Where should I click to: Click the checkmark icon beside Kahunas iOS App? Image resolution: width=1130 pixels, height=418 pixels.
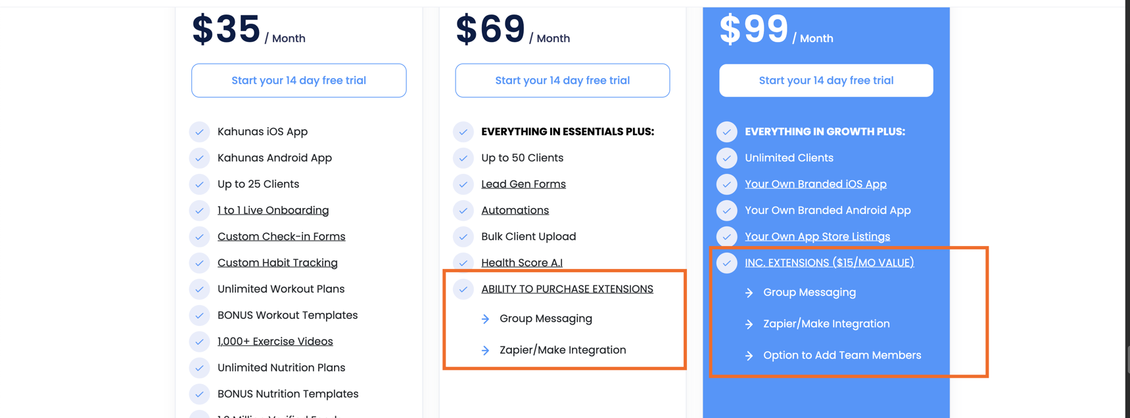point(199,132)
